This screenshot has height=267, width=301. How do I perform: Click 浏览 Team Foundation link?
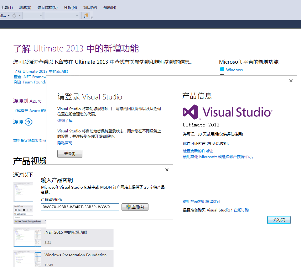30,82
